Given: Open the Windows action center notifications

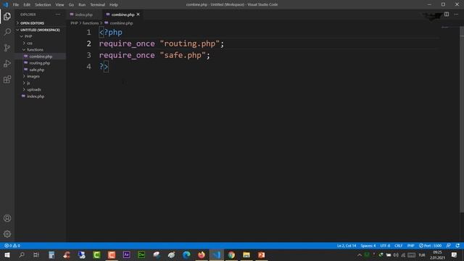Looking at the screenshot, I should (x=455, y=254).
